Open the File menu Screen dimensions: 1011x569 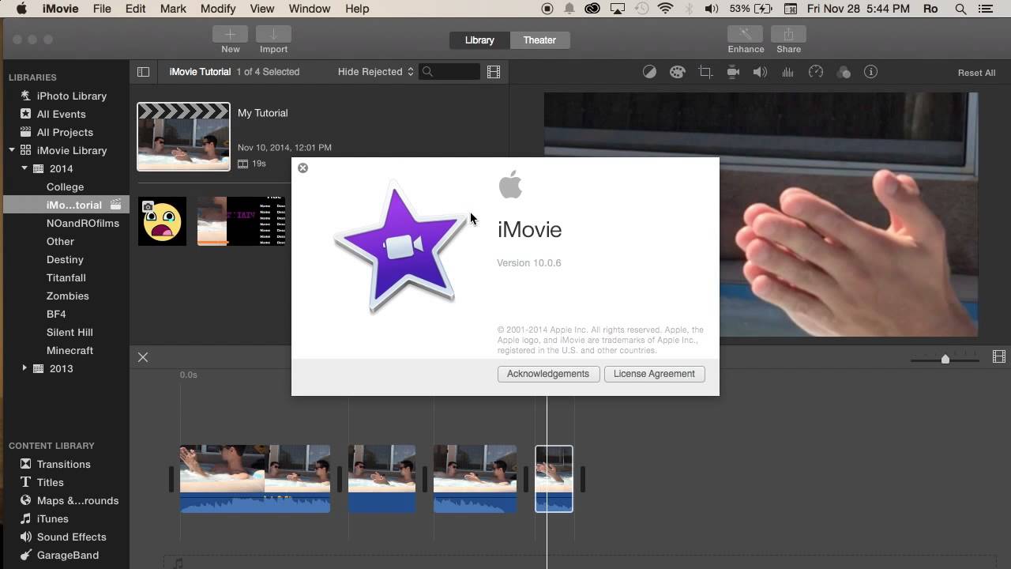[102, 9]
